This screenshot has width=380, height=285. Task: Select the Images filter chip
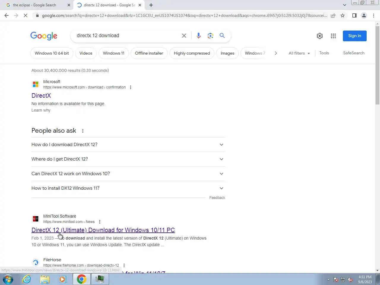227,53
